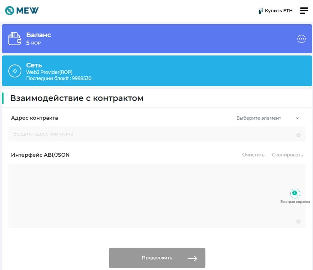The image size is (313, 270).
Task: Expand the Выберите элемент dropdown
Action: 267,118
